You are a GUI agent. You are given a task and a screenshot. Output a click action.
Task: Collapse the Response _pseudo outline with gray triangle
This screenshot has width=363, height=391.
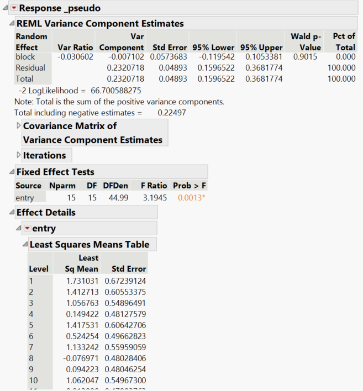[6, 8]
